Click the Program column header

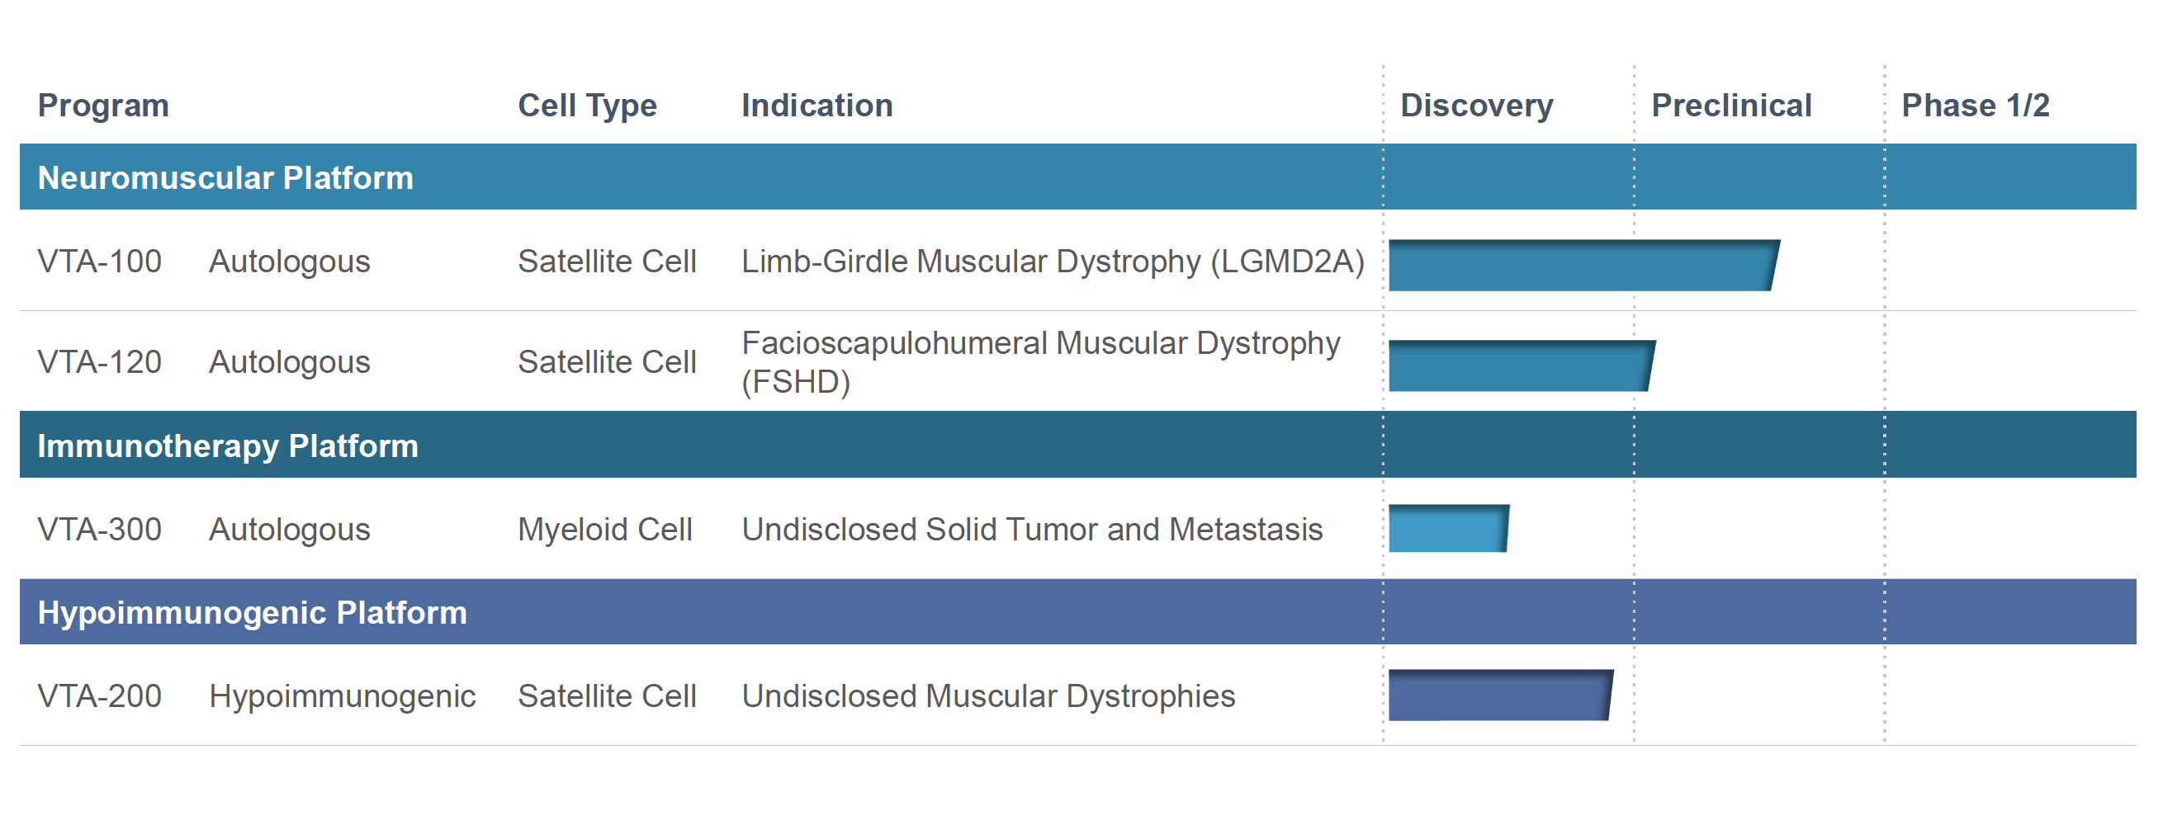(x=103, y=106)
